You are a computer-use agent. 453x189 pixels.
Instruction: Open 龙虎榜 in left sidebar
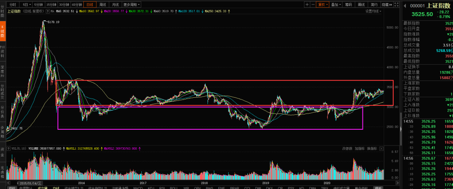click(3, 171)
